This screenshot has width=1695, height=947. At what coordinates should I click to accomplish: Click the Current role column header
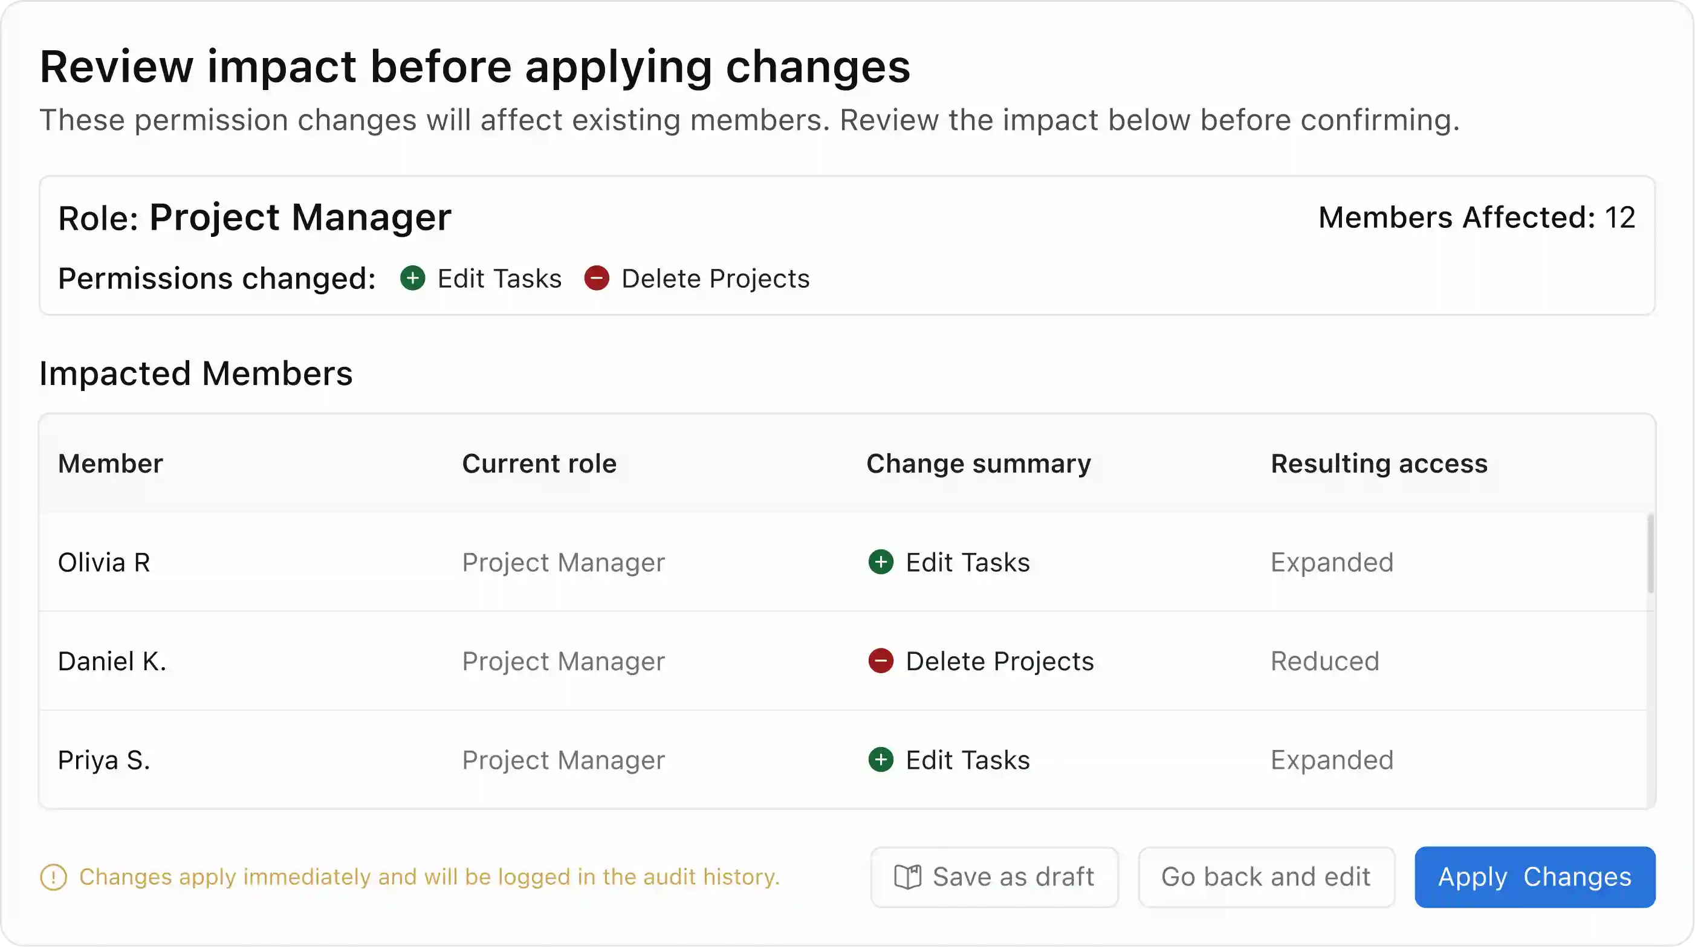(x=539, y=464)
